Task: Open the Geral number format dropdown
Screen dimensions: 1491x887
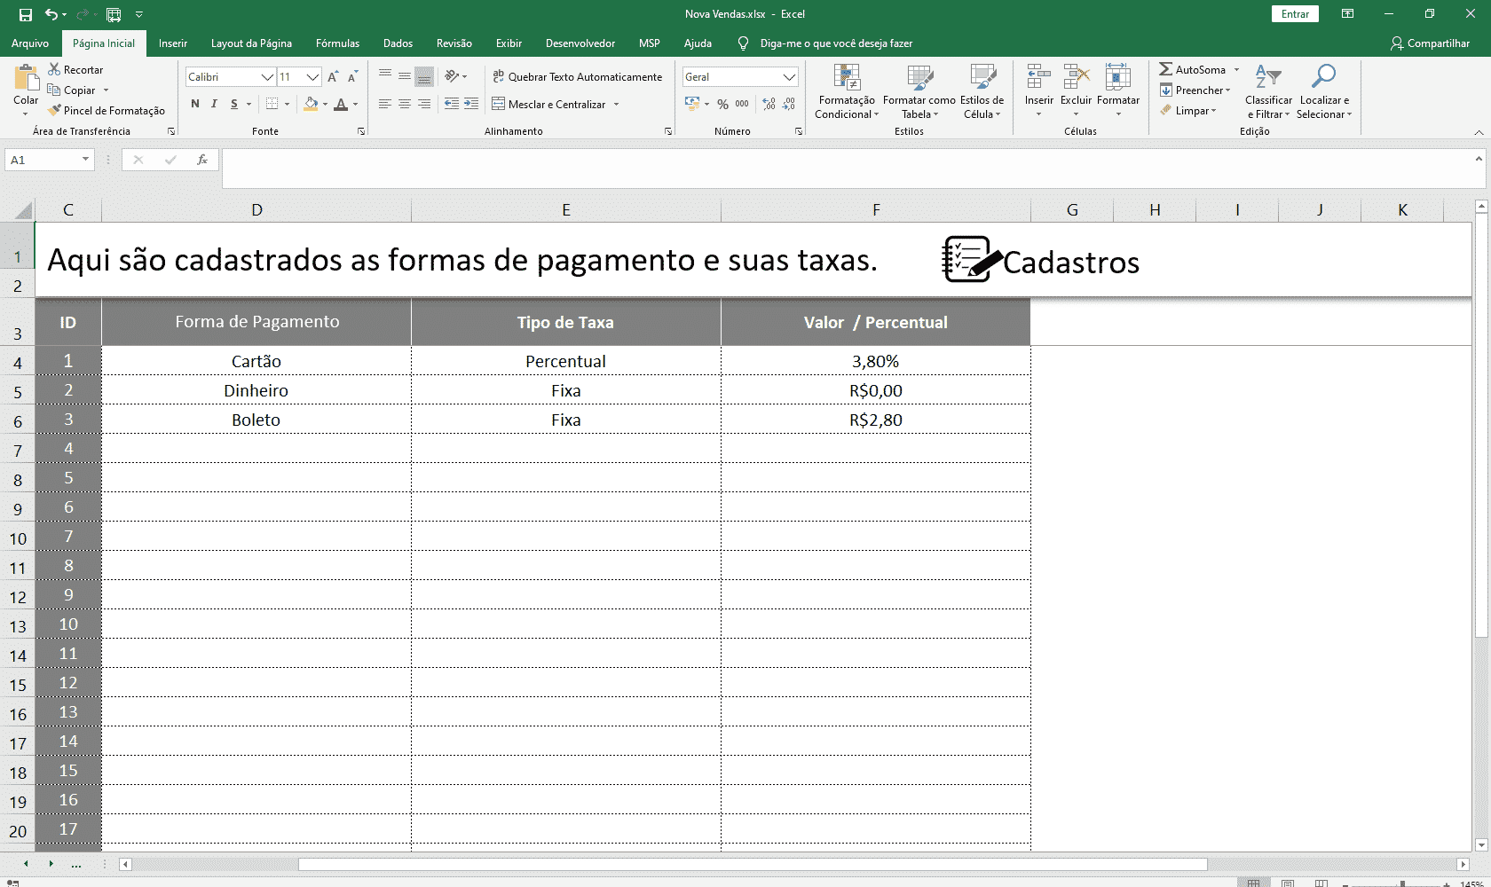Action: tap(789, 77)
